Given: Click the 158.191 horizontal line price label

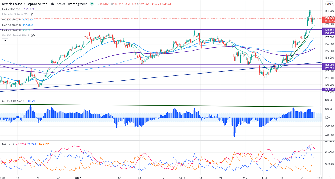Looking at the screenshot, I should tap(329, 30).
